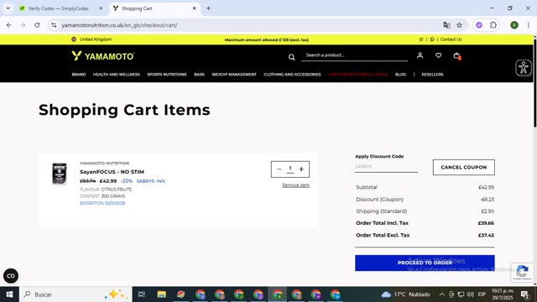Click the bottom-left round chat widget
The width and height of the screenshot is (537, 302).
pos(11,276)
